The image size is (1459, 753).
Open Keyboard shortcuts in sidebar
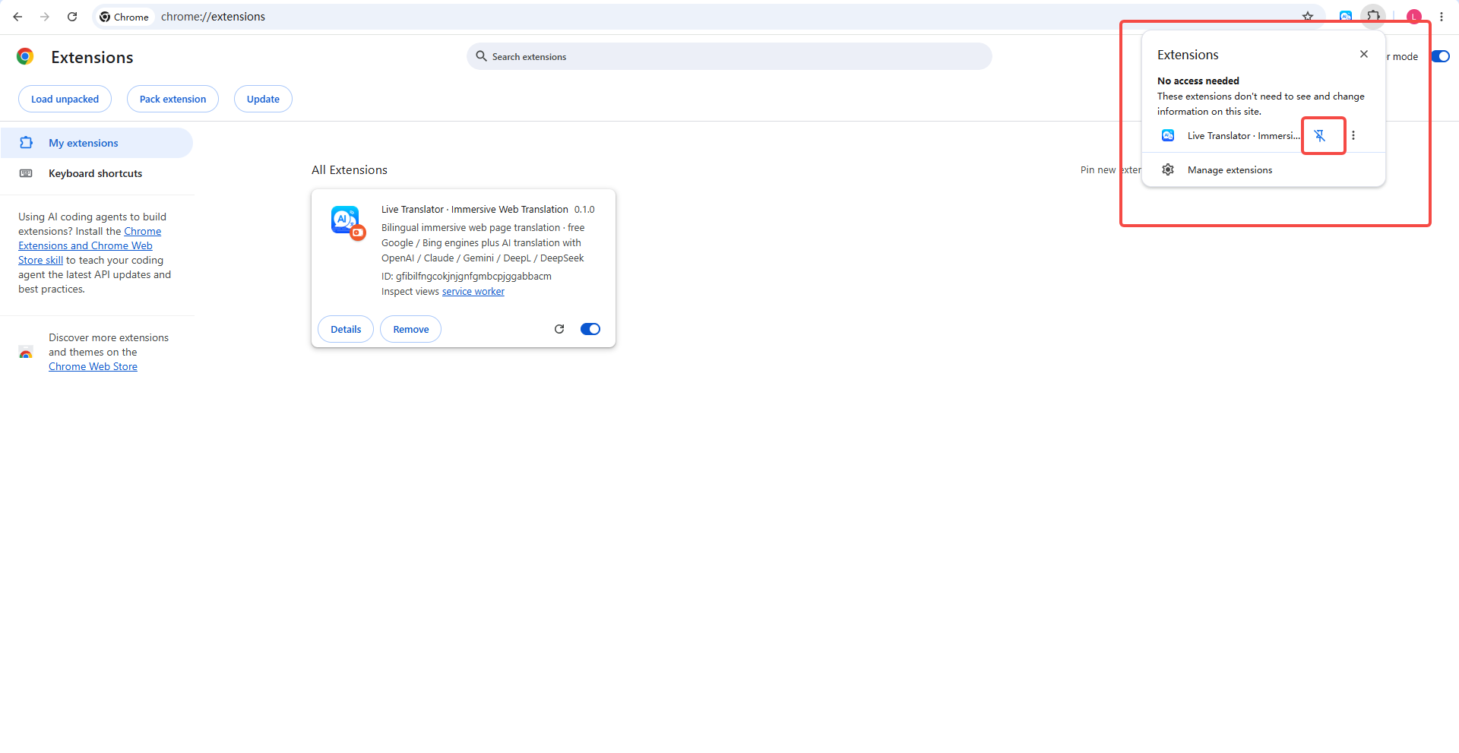(x=97, y=173)
